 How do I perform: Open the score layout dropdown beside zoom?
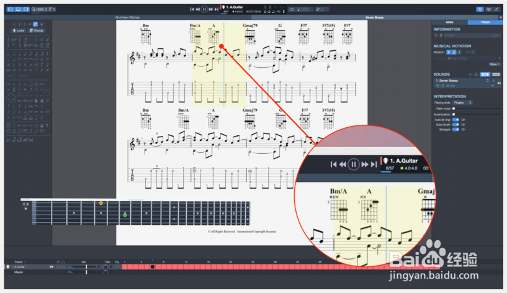tap(52, 9)
